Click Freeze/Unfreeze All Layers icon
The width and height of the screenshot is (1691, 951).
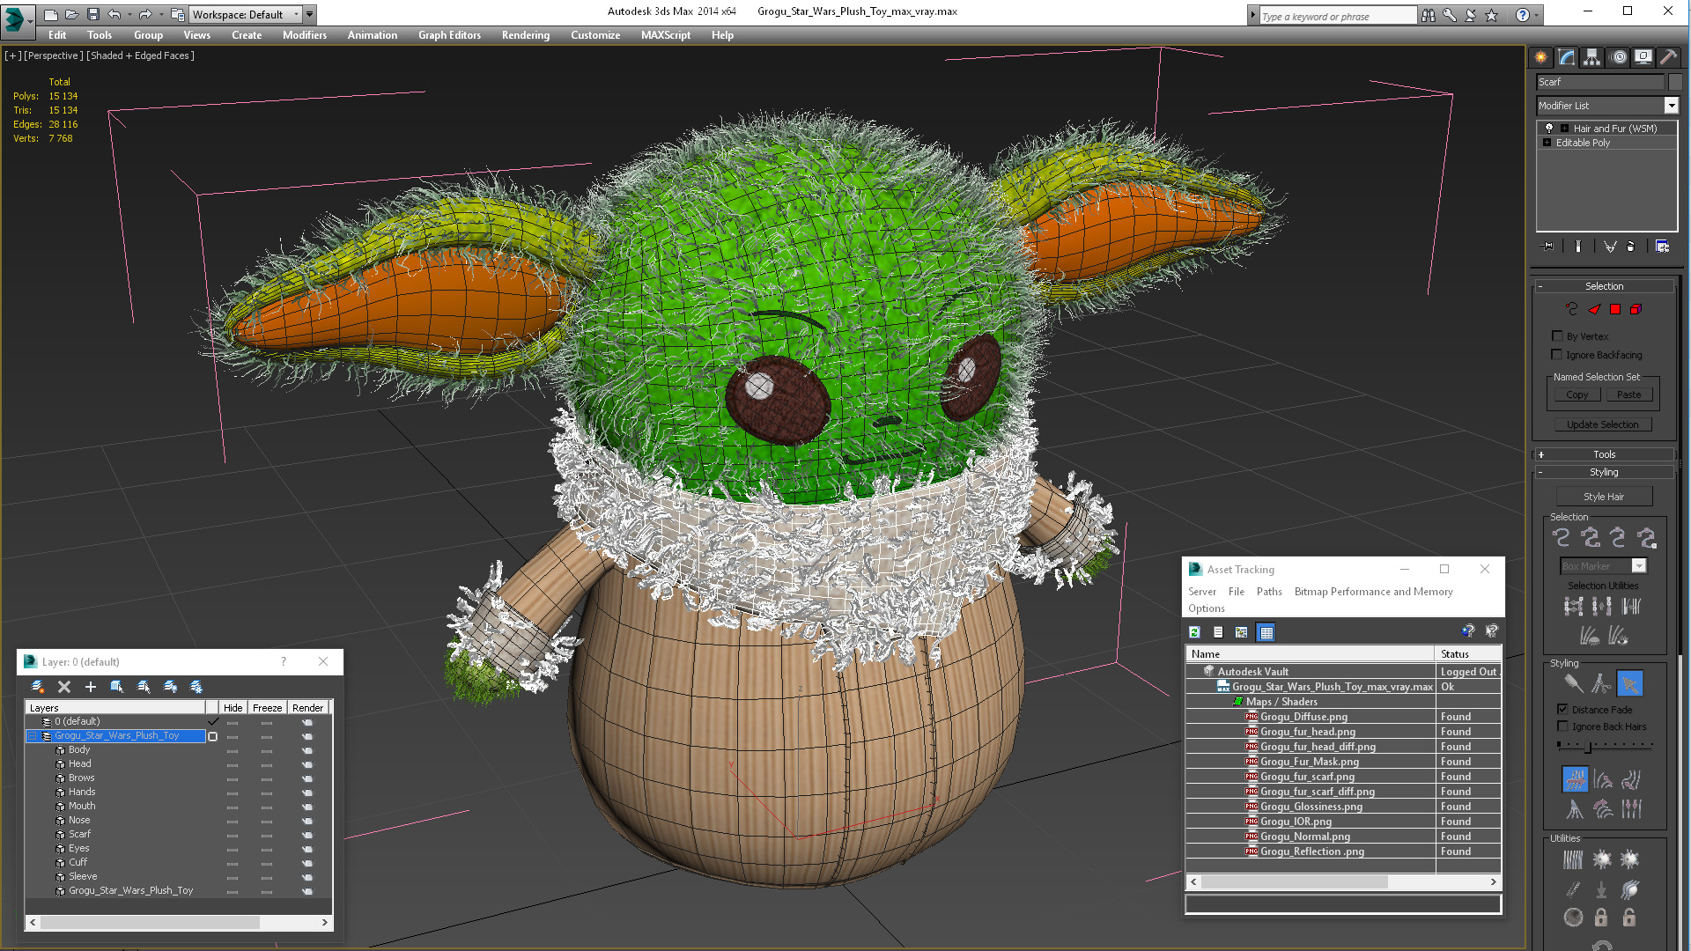[x=196, y=687]
